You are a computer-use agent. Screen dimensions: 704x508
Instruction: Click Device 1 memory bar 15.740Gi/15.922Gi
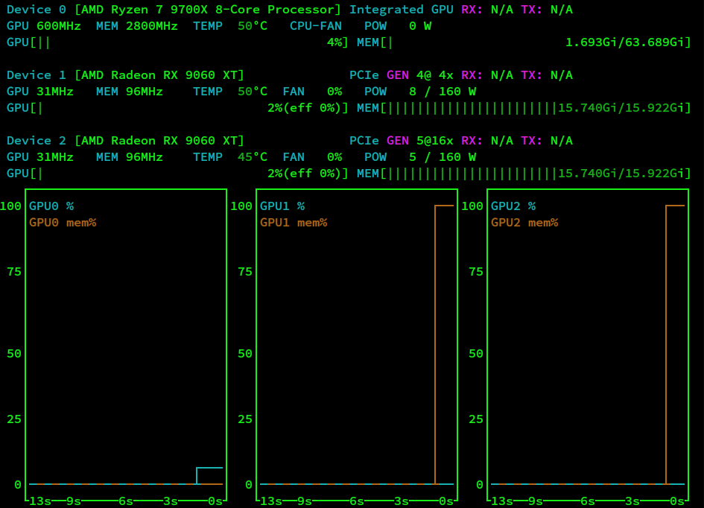coord(524,108)
